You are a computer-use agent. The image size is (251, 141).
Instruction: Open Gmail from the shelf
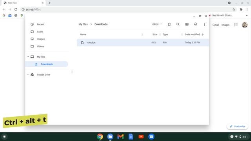[x=120, y=137]
